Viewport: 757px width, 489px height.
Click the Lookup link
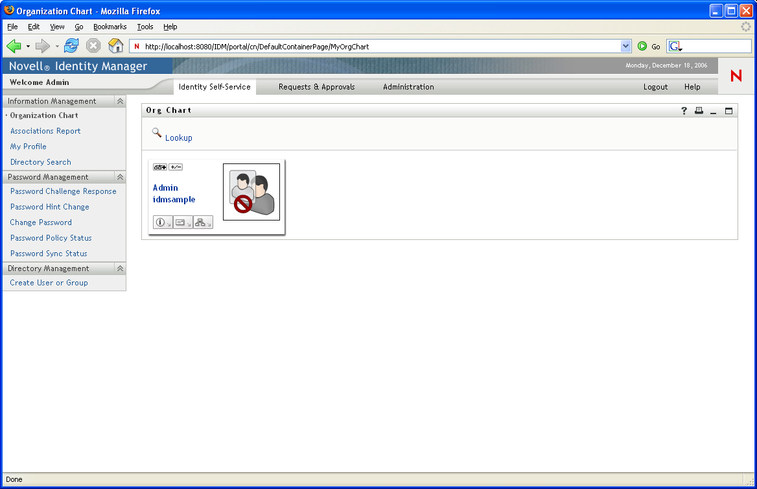click(x=179, y=137)
